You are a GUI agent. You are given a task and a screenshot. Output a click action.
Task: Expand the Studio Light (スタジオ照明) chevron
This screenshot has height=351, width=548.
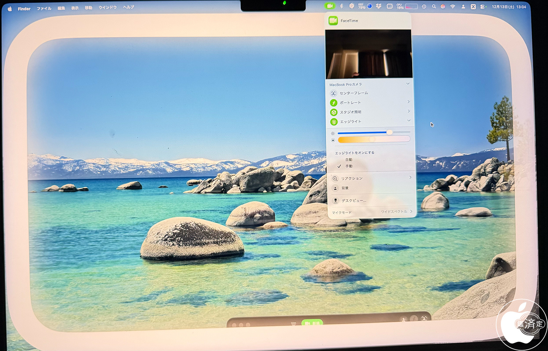point(408,112)
